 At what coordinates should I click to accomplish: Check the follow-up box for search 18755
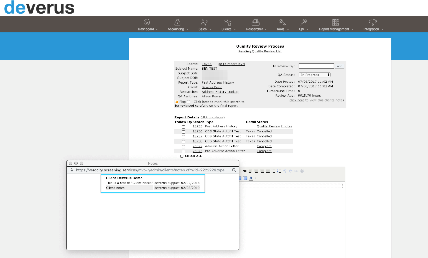[184, 127]
